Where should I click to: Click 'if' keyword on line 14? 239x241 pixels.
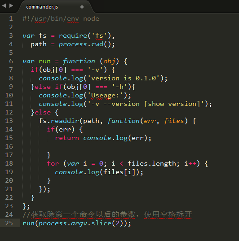tap(51, 129)
